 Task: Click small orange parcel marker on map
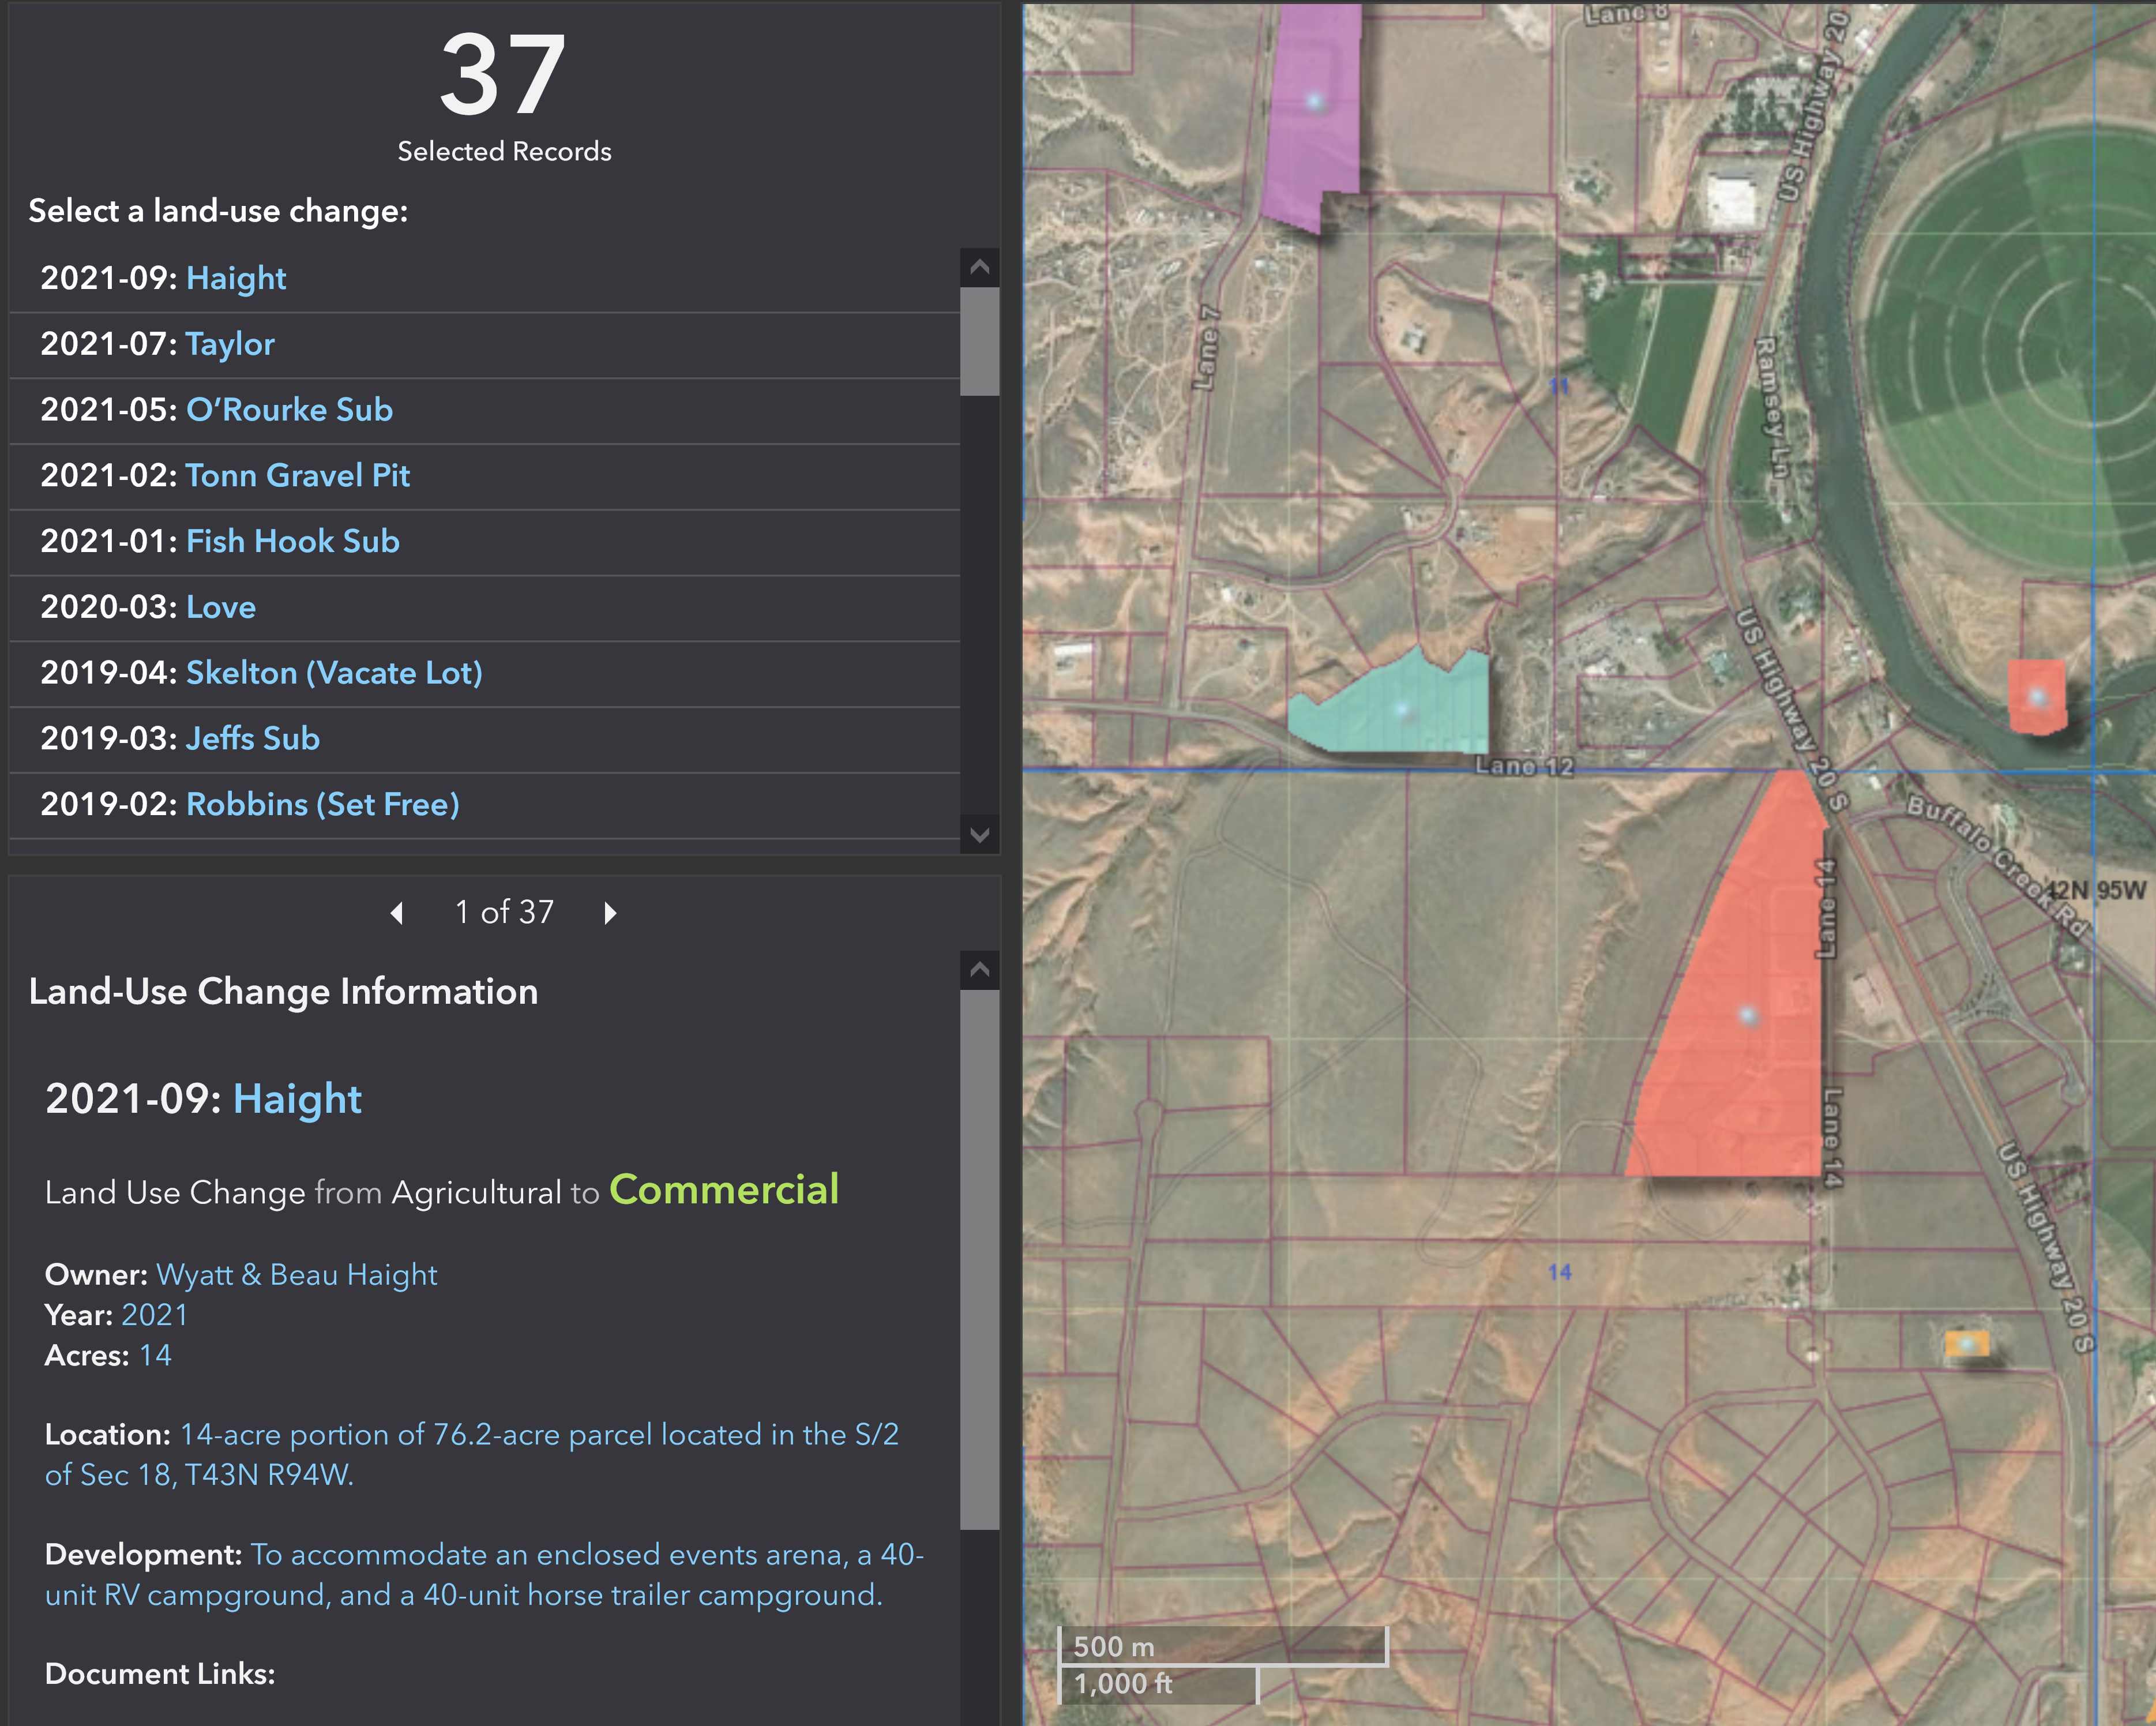[x=1966, y=1343]
